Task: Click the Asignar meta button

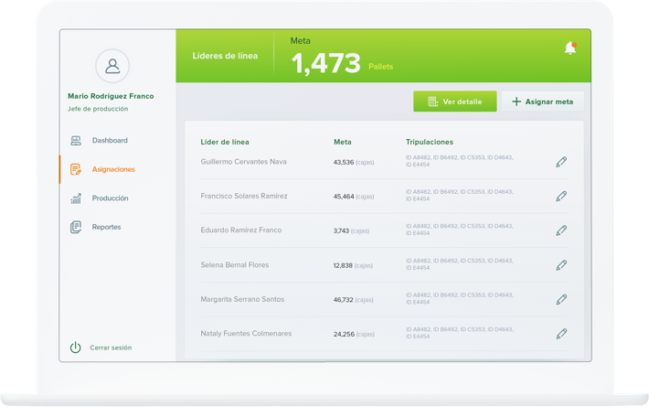Action: (x=542, y=102)
